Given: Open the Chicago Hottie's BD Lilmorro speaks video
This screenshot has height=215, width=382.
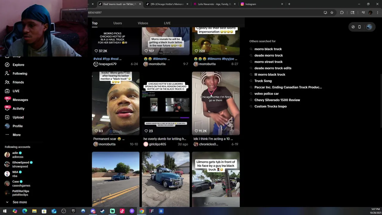Looking at the screenshot, I should [x=166, y=103].
